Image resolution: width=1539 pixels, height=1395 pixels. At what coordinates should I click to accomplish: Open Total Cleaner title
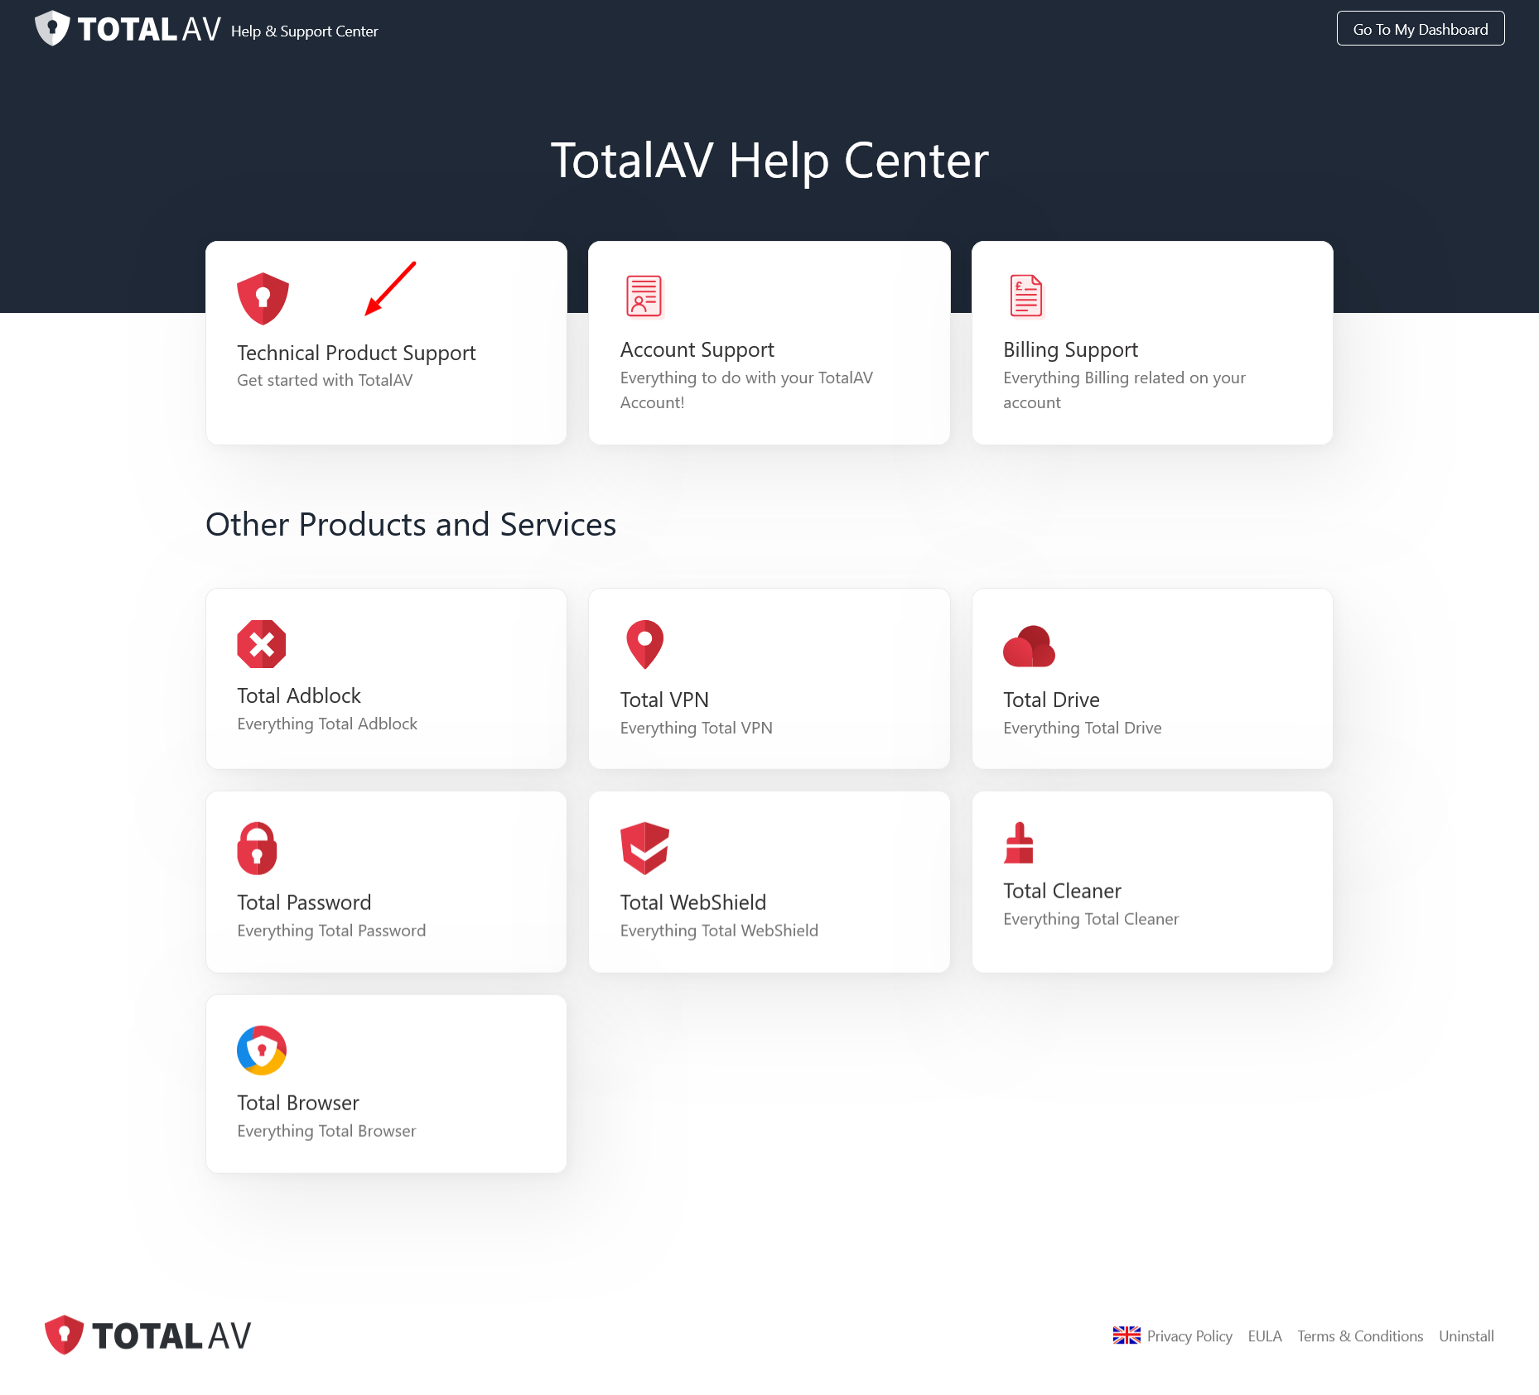pyautogui.click(x=1062, y=891)
